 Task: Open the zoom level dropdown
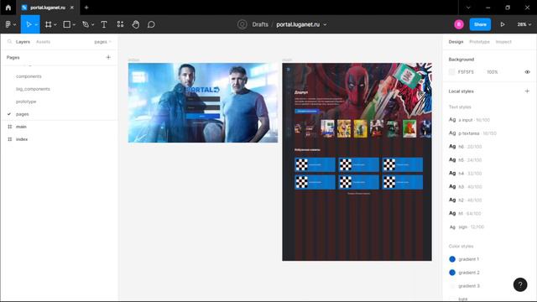click(x=524, y=24)
